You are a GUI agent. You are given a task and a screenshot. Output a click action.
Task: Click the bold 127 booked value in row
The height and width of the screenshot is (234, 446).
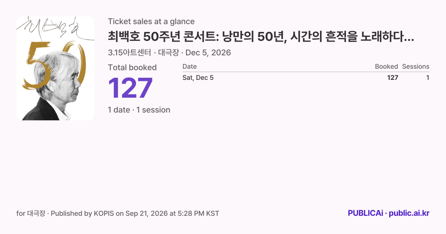pos(392,78)
